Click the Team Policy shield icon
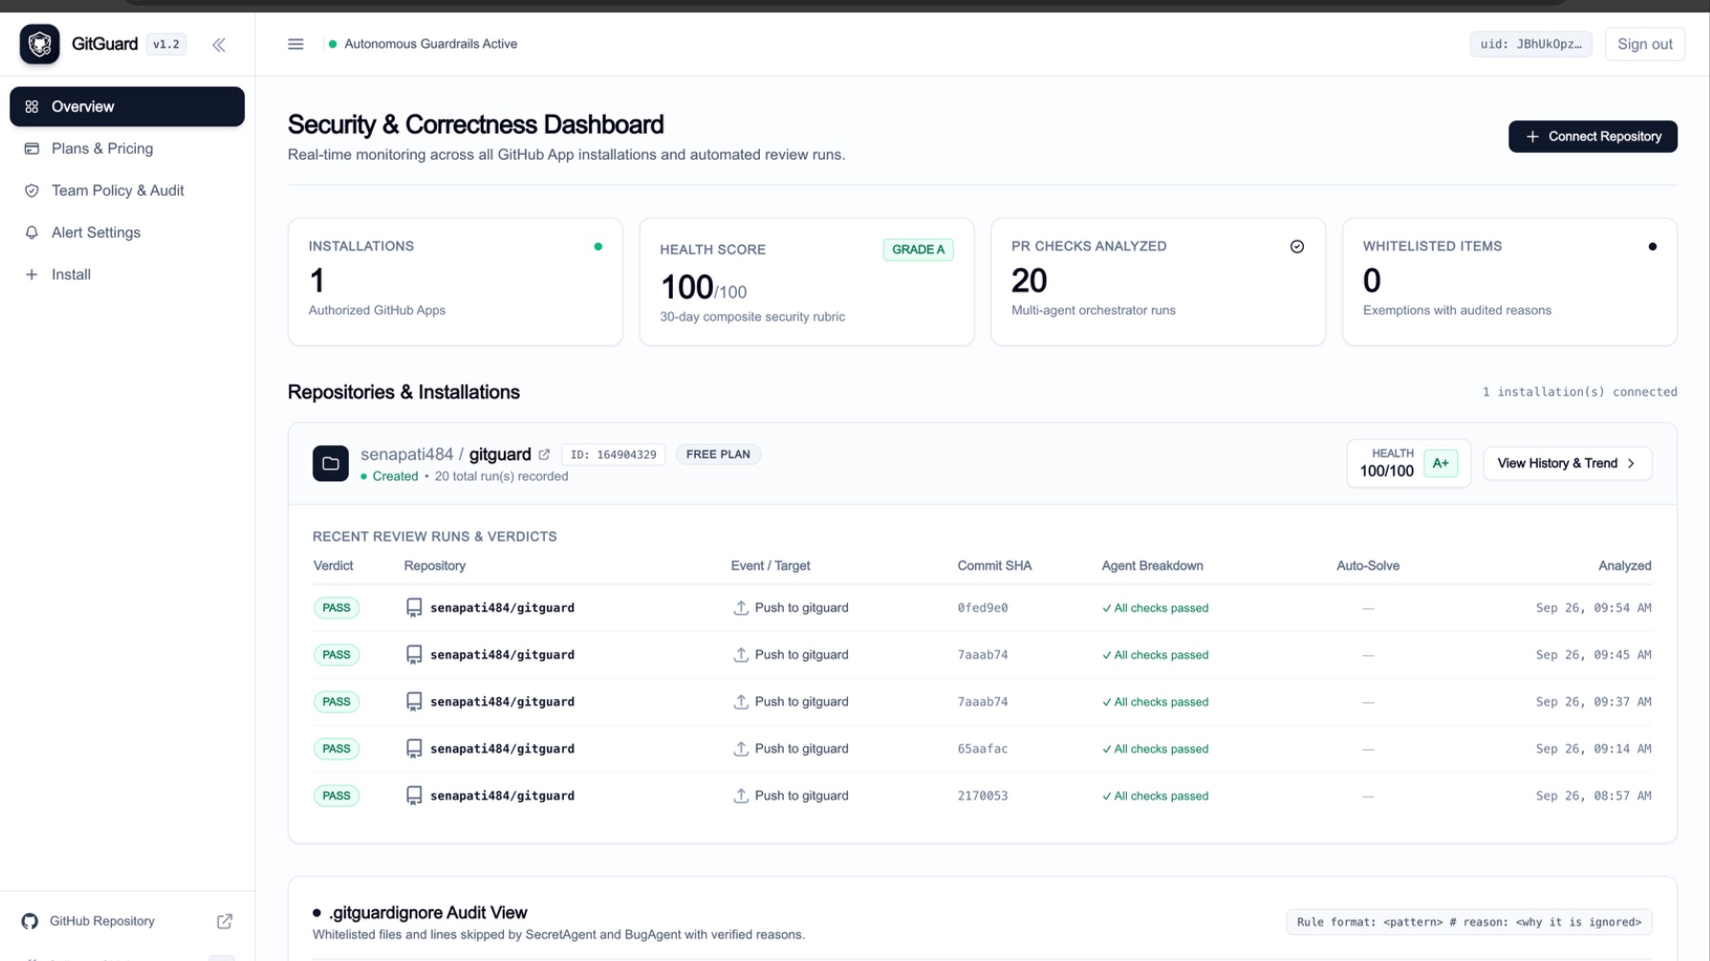This screenshot has width=1710, height=961. (32, 190)
